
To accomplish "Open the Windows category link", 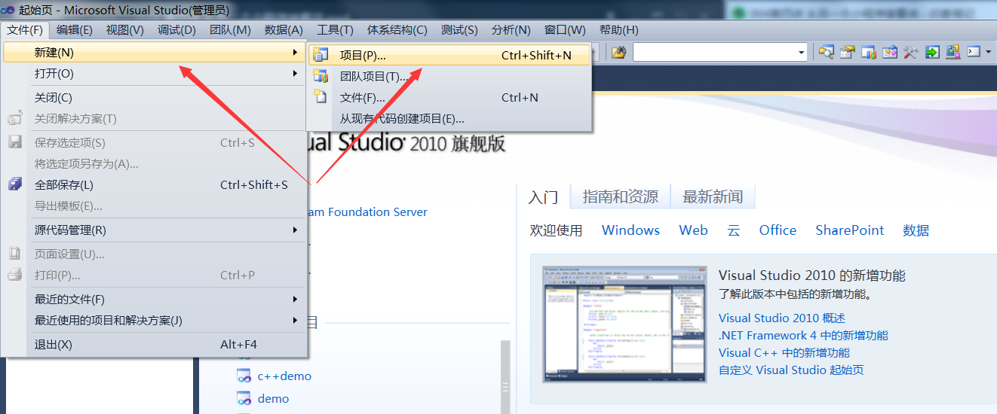I will 630,230.
